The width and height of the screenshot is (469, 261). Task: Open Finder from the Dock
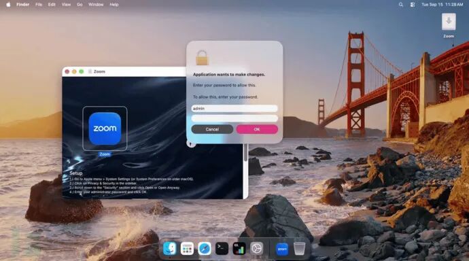click(170, 249)
